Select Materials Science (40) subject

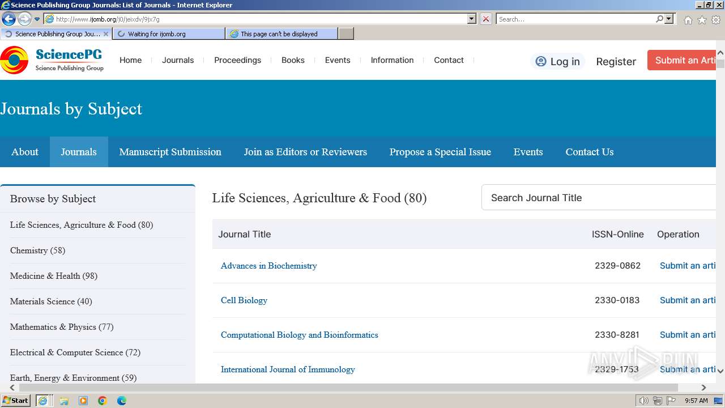pyautogui.click(x=51, y=301)
